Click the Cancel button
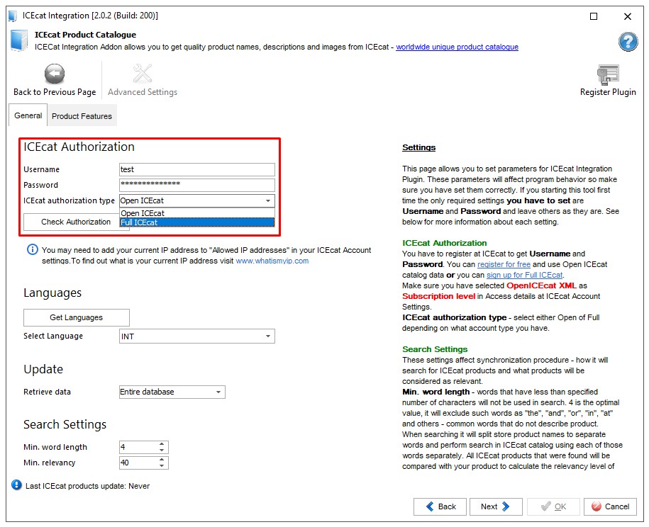Viewport: 649px width, 527px height. pyautogui.click(x=610, y=506)
